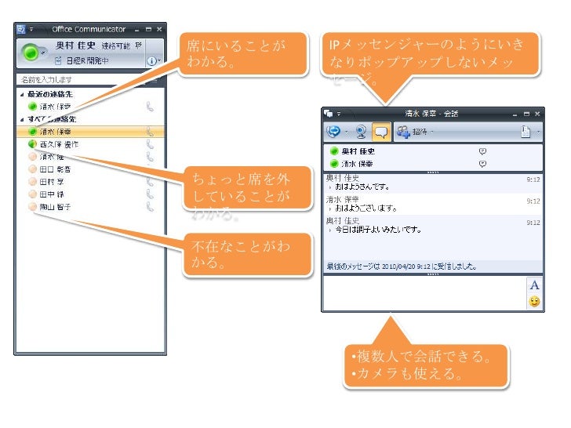
Task: Open dropdown arrow beside document icon
Action: [538, 132]
